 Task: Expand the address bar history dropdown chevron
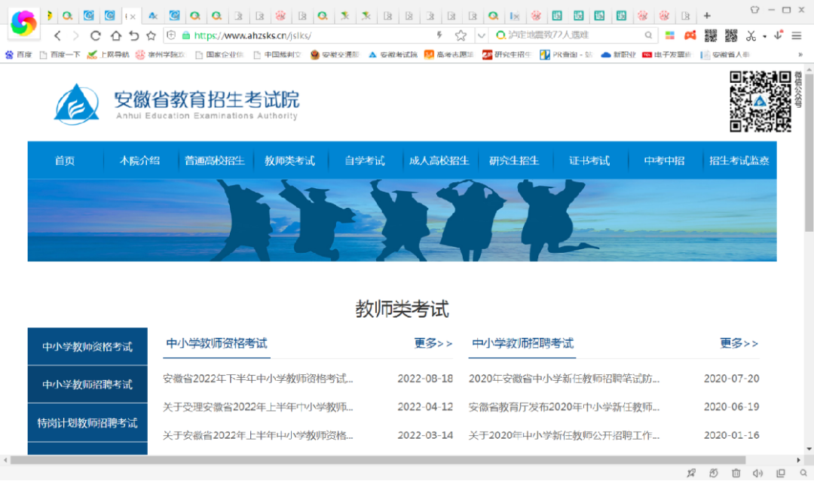(482, 35)
